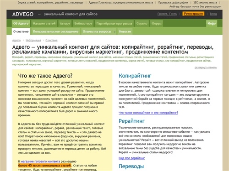
Task: Open the Вебмастеру tab
Action: pos(83,23)
